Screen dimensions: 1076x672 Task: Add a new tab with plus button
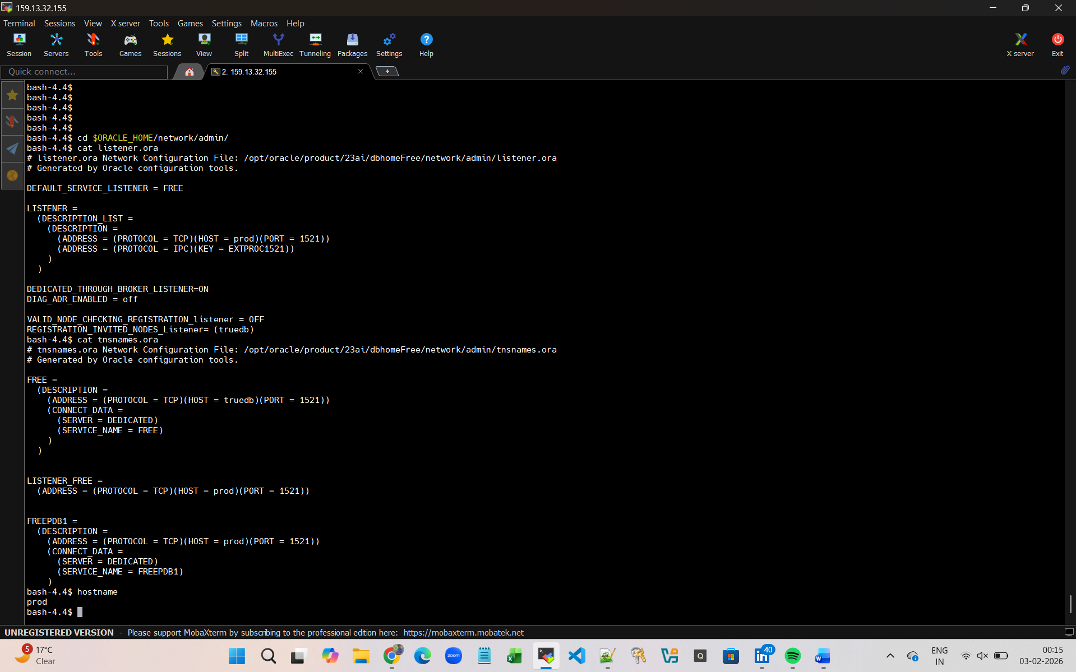387,71
